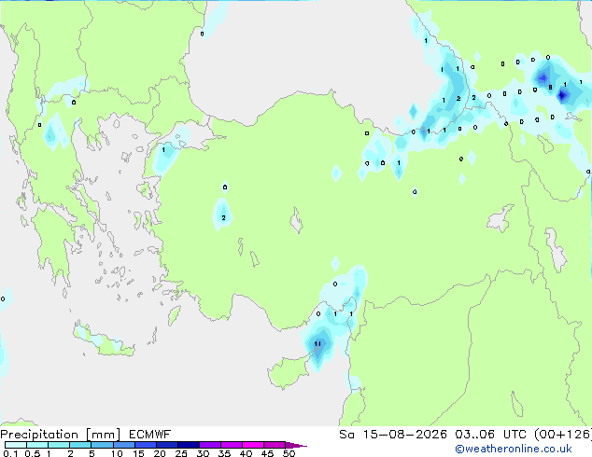This screenshot has width=592, height=457.
Task: Click the Sa 15-08-2026 forecast date text
Action: tap(393, 435)
